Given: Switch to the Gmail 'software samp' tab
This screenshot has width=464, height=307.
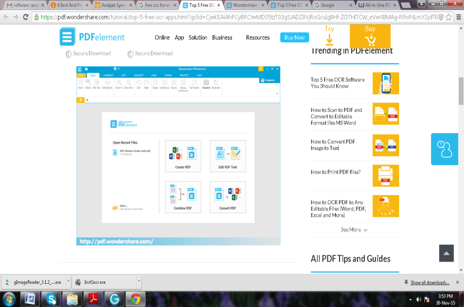Looking at the screenshot, I should point(25,5).
